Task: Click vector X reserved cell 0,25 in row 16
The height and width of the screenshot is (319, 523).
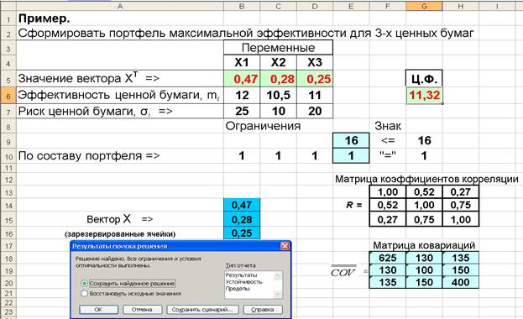Action: [x=242, y=233]
